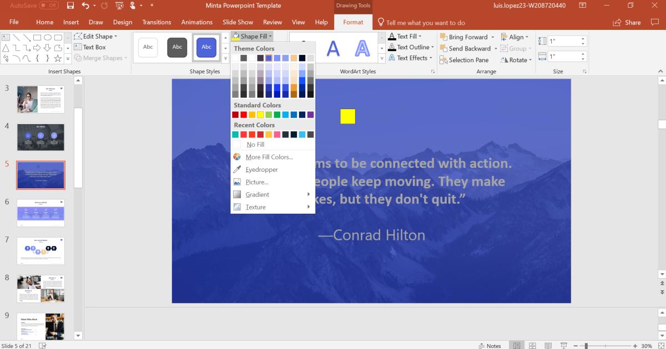The height and width of the screenshot is (349, 666).
Task: Expand the Texture submenu
Action: click(x=256, y=207)
